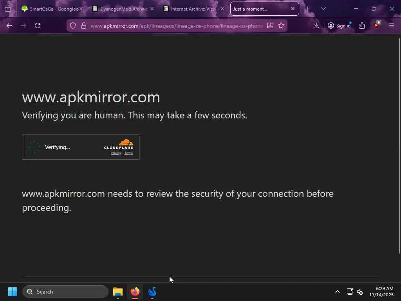The height and width of the screenshot is (301, 401).
Task: Click the taskbar Search box
Action: [x=65, y=292]
